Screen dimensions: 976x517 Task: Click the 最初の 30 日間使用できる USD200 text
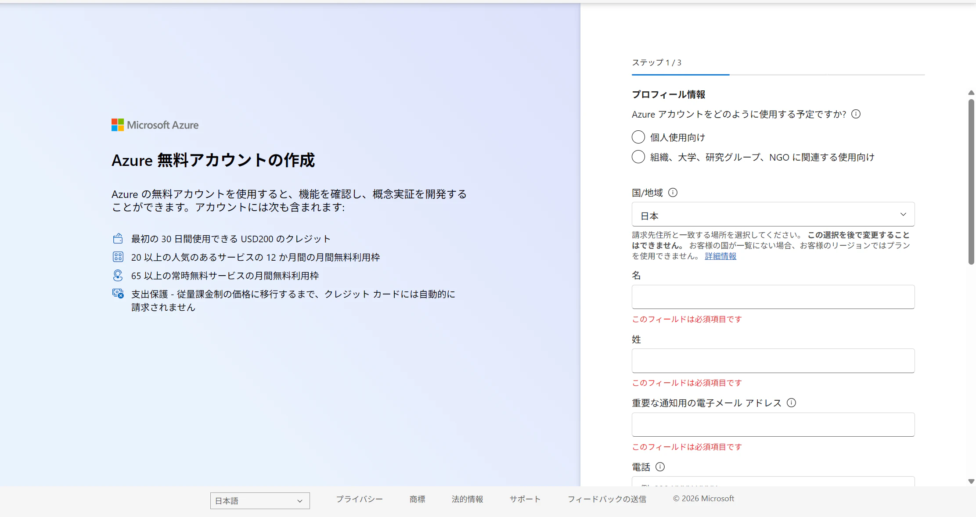(x=230, y=239)
